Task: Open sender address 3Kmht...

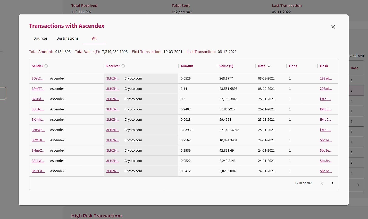Action: pyautogui.click(x=38, y=120)
